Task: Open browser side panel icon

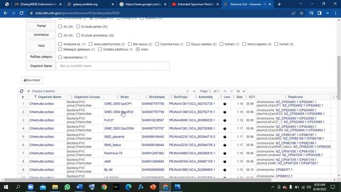Action: click(319, 13)
